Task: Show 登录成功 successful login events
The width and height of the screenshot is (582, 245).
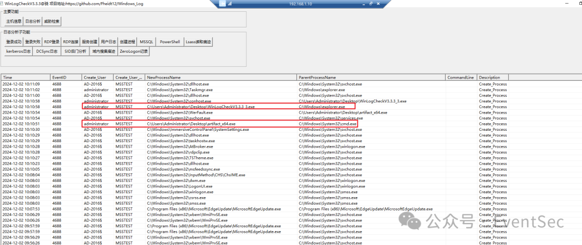Action: pyautogui.click(x=13, y=41)
